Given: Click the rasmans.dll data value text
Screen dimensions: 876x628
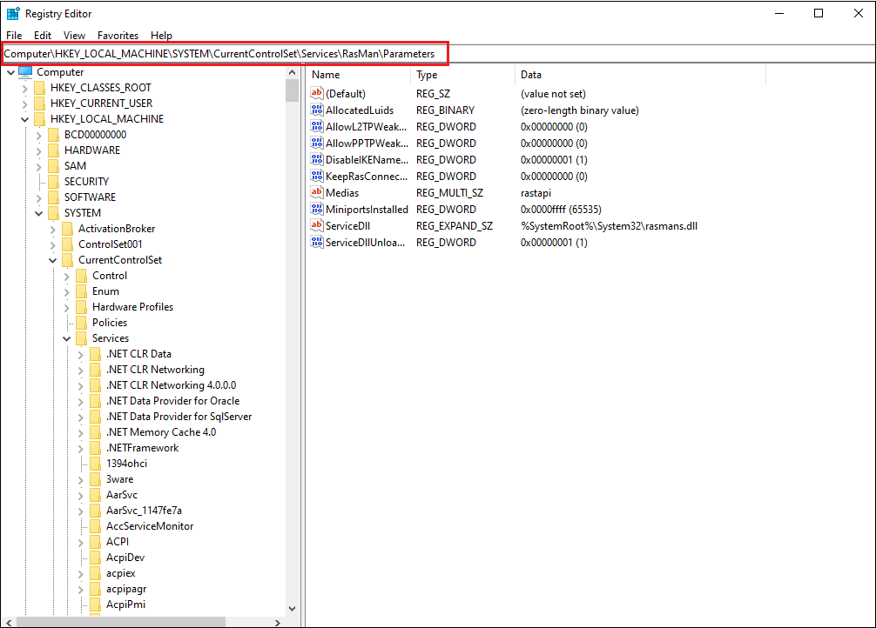Looking at the screenshot, I should pos(609,225).
